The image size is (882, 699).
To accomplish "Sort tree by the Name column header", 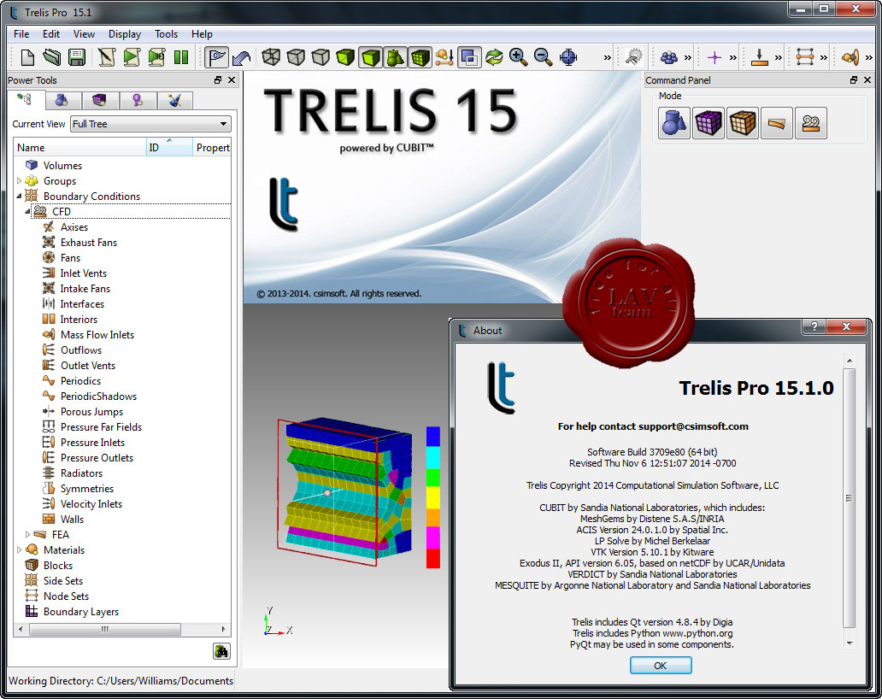I will (79, 147).
